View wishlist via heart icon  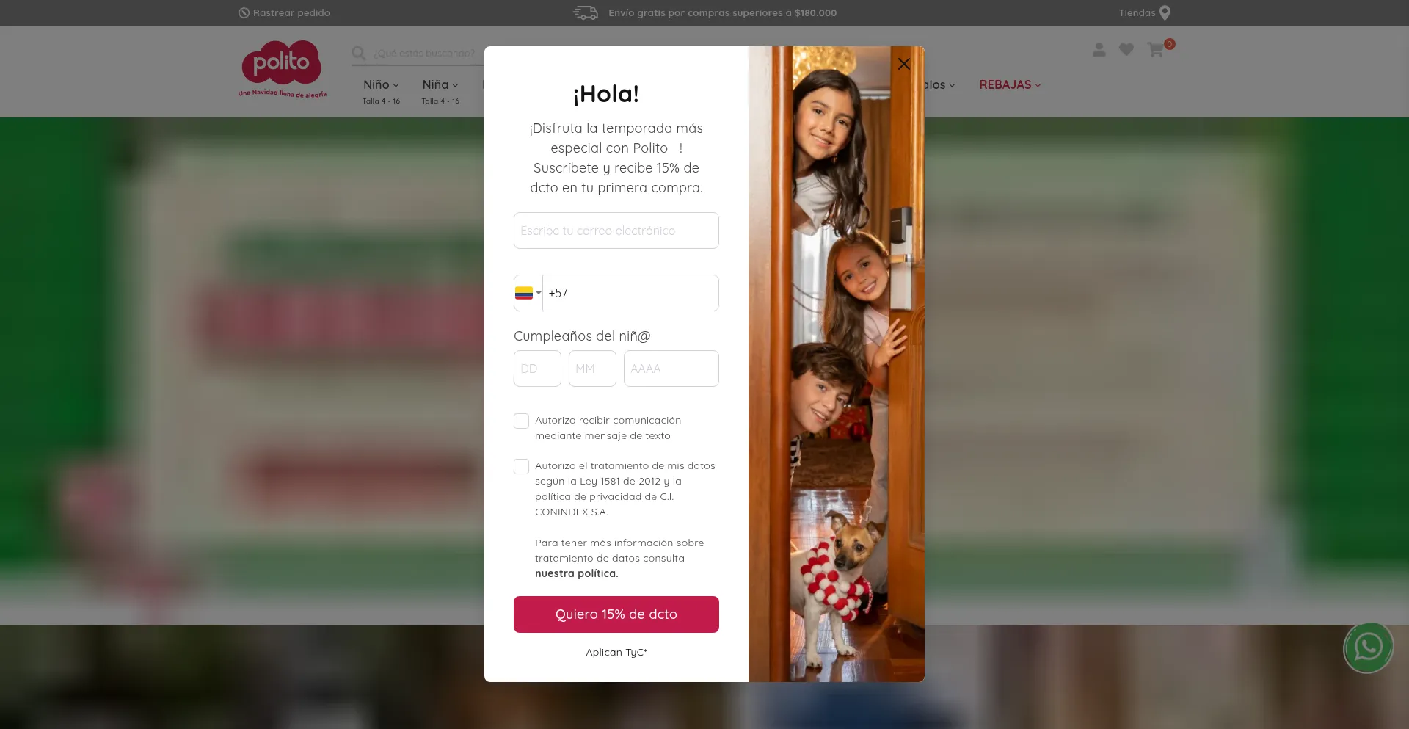[x=1126, y=49]
